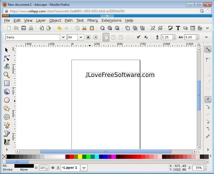This screenshot has width=214, height=174.
Task: Select the Rectangle drawing tool
Action: pyautogui.click(x=7, y=83)
